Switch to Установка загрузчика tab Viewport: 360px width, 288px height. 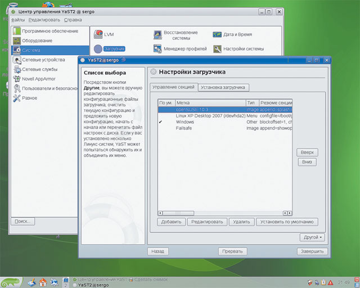pos(223,88)
